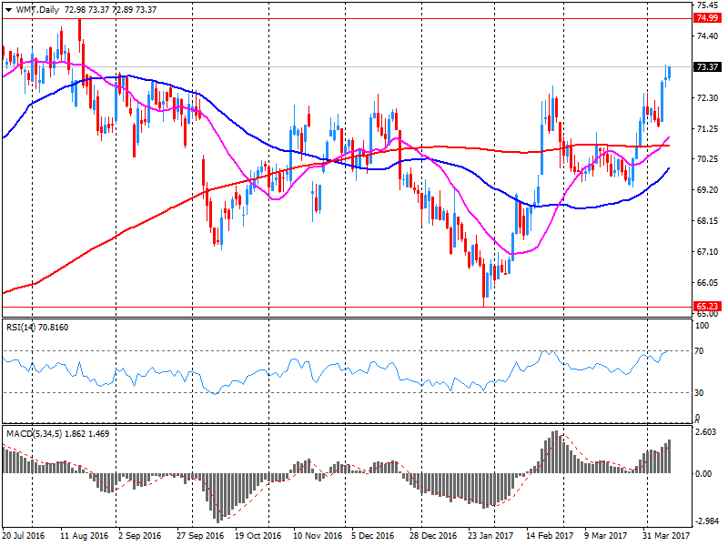Click the 67.10 price axis label
The height and width of the screenshot is (546, 728).
(707, 252)
